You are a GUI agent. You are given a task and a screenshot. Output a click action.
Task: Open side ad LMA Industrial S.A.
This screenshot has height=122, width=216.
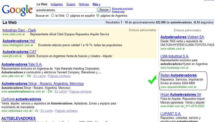pos(175,56)
